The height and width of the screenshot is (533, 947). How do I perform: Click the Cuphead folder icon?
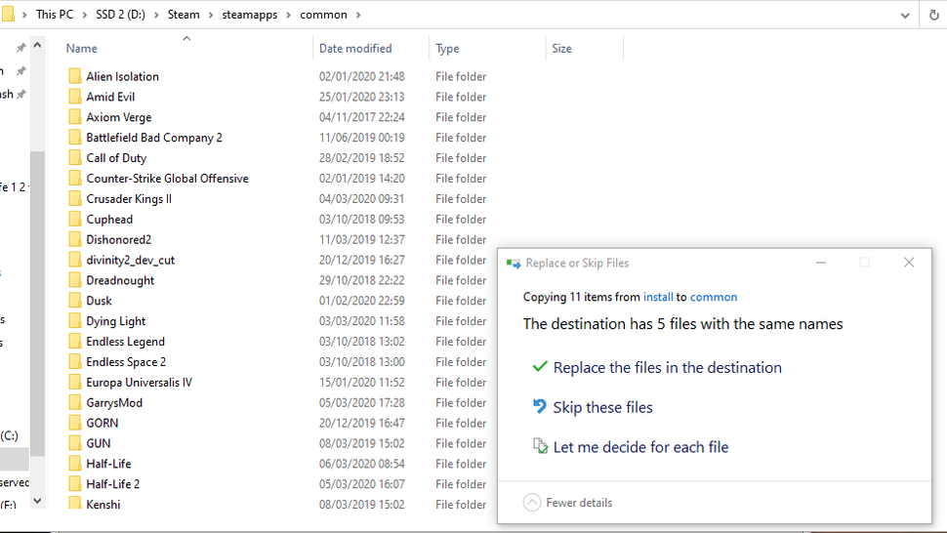(74, 220)
